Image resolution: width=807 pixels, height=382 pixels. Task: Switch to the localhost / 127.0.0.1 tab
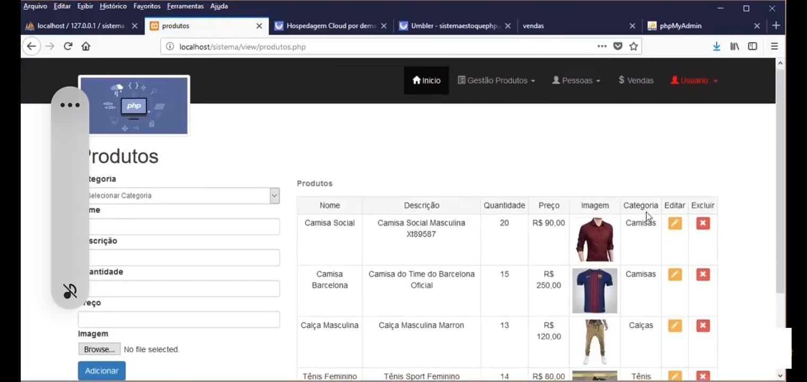pyautogui.click(x=82, y=25)
